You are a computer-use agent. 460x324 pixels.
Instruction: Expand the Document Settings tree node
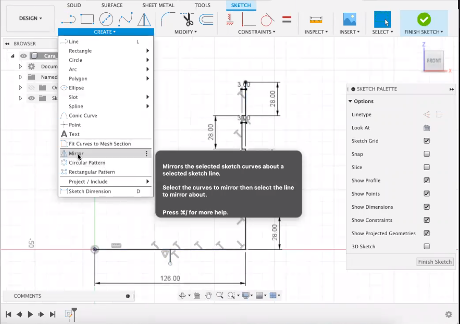pyautogui.click(x=20, y=66)
